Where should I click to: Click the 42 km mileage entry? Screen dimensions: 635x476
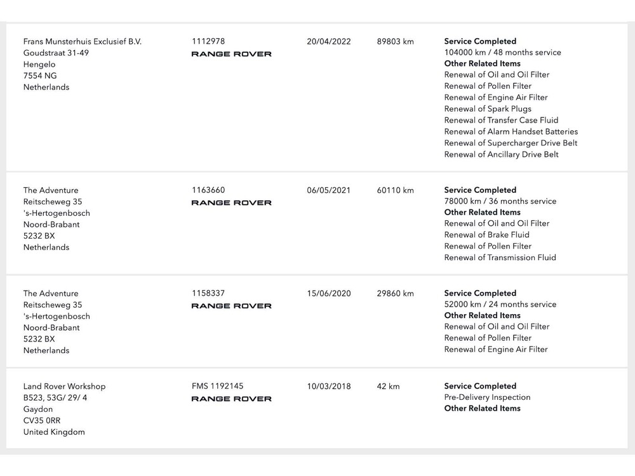[388, 387]
